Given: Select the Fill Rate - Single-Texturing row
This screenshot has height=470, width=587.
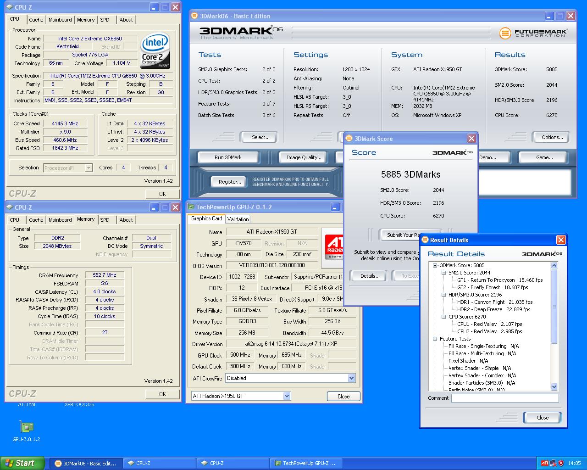Looking at the screenshot, I should click(483, 346).
